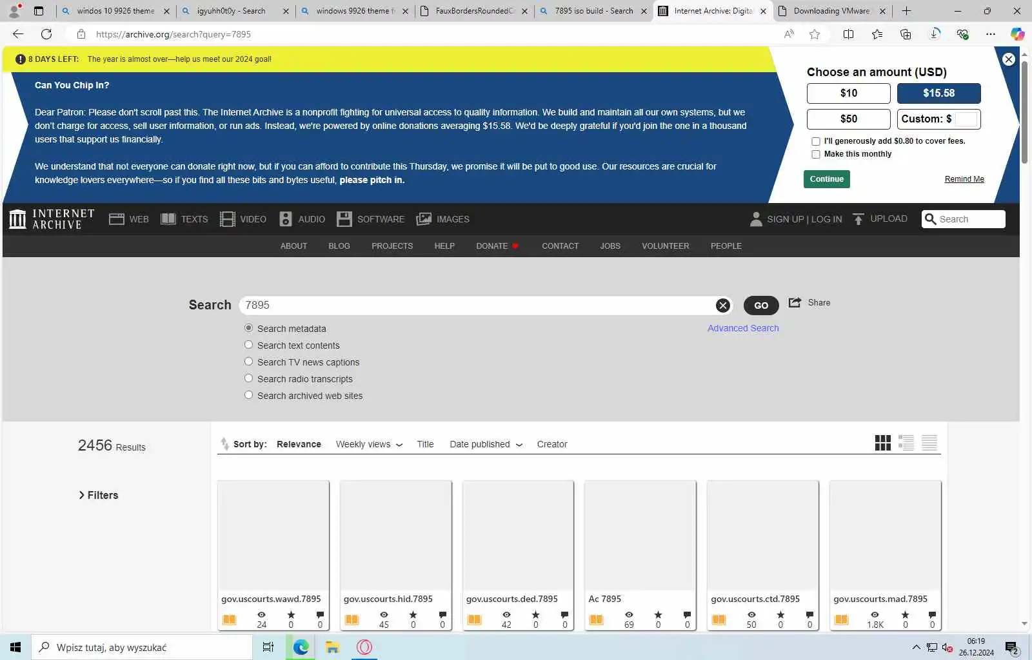Expand the Filters section

[x=98, y=495]
